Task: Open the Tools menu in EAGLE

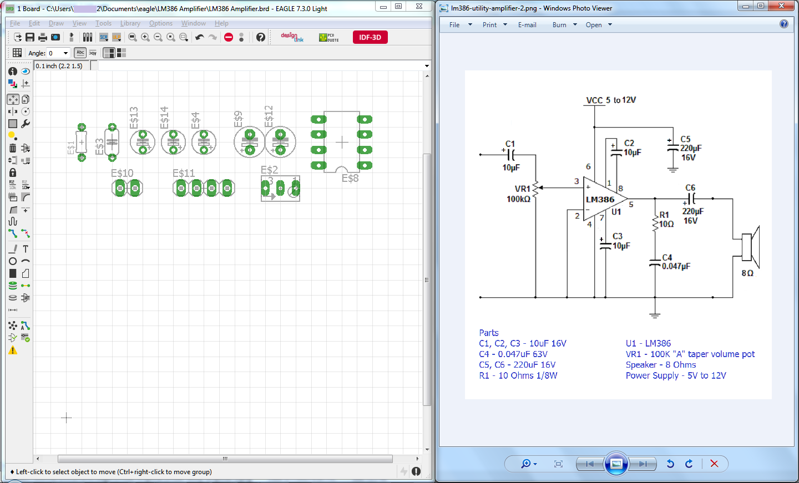Action: pyautogui.click(x=103, y=23)
